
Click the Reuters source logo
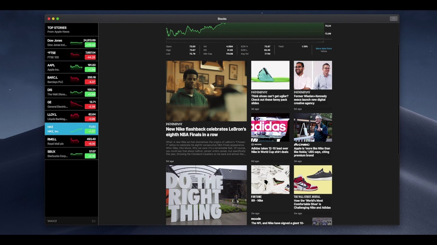[x=256, y=145]
